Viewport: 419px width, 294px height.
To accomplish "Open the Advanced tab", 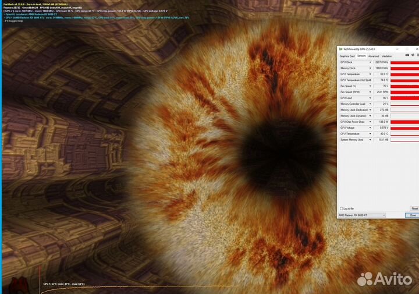I will coord(374,56).
